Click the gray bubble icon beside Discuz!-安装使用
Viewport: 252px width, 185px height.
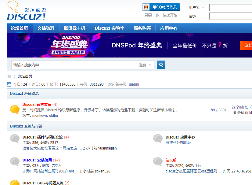coord(15,161)
